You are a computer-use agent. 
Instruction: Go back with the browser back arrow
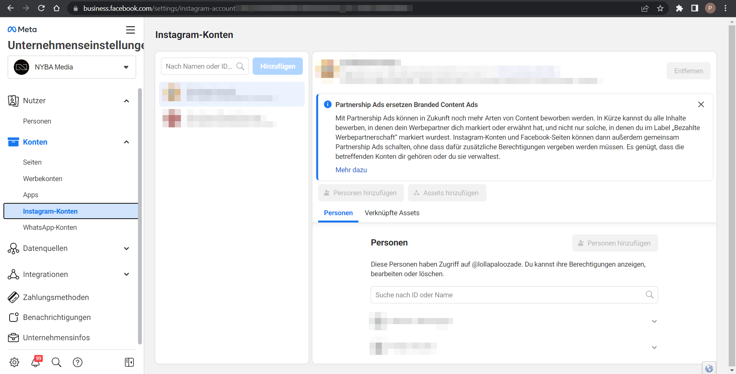pyautogui.click(x=10, y=8)
